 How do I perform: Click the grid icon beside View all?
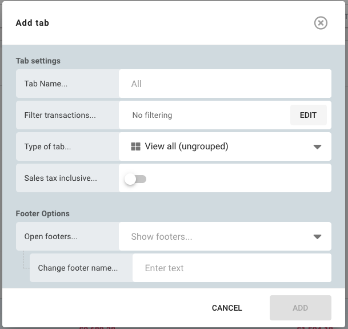click(135, 146)
